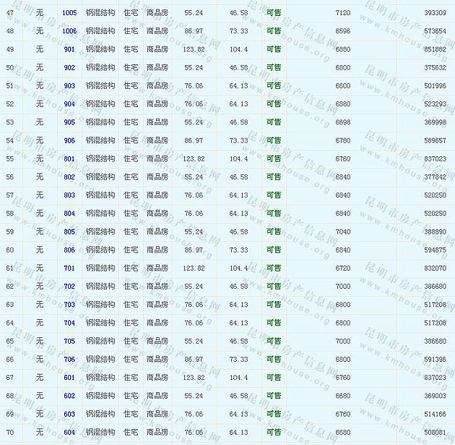
Task: Open room 703 link
Action: (x=69, y=305)
